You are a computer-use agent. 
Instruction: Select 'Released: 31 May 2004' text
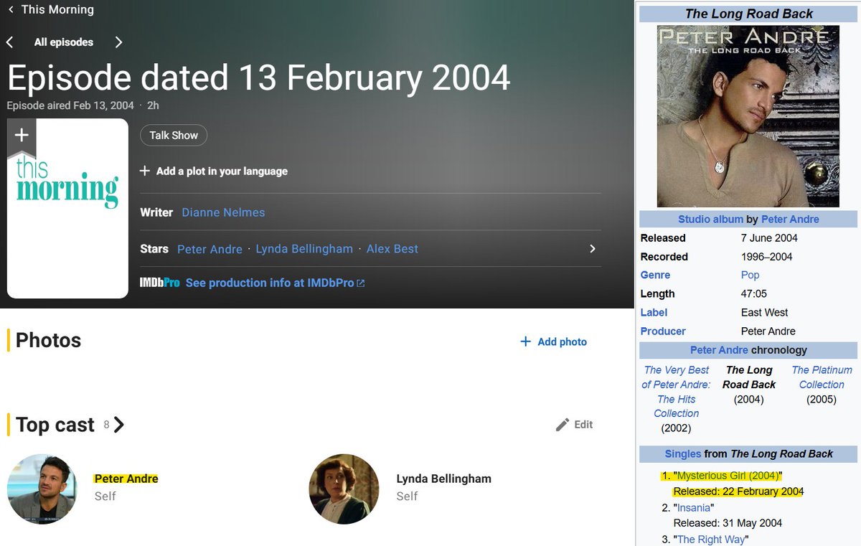coord(728,523)
